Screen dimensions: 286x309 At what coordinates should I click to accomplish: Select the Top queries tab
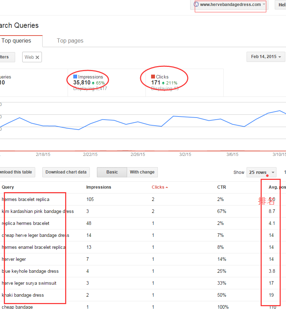(17, 41)
